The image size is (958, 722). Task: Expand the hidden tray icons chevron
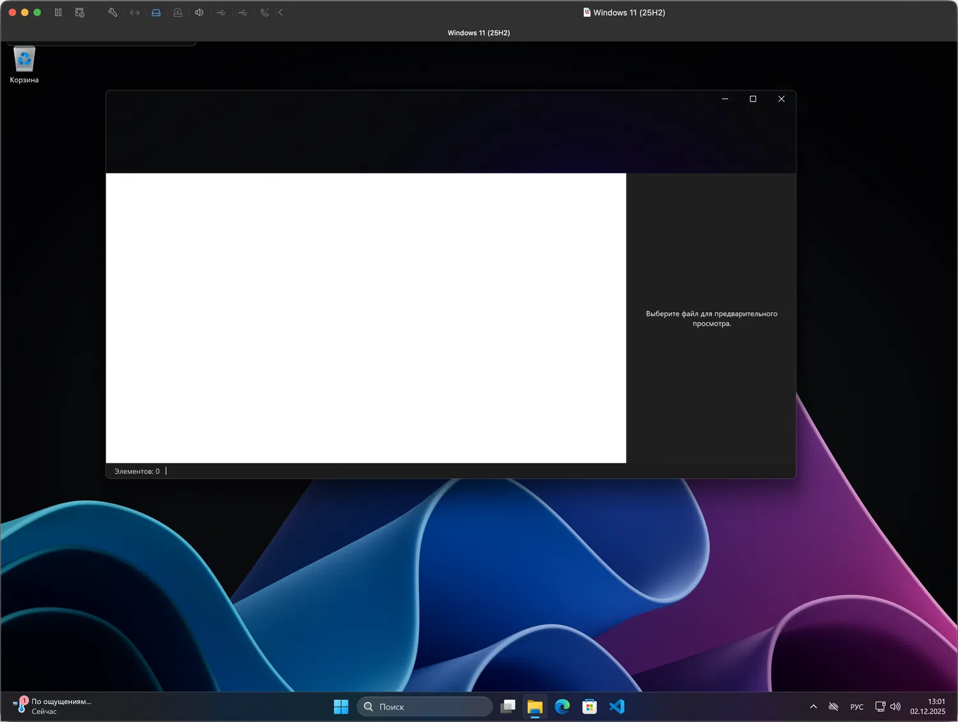coord(813,707)
